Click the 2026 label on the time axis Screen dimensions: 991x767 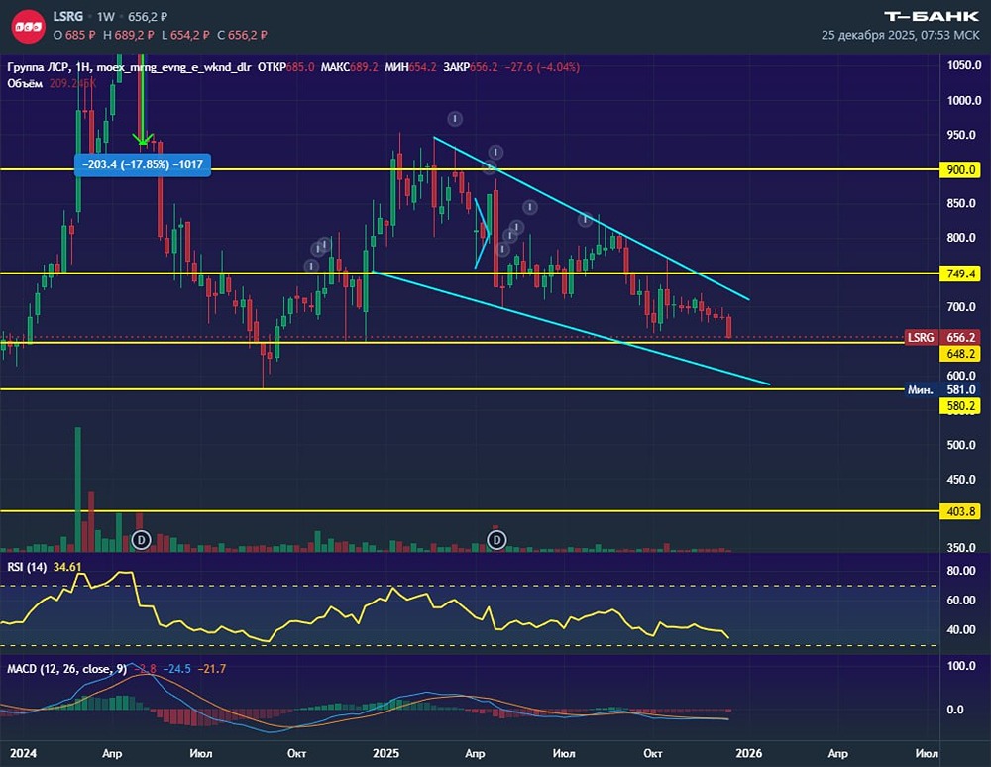(749, 753)
